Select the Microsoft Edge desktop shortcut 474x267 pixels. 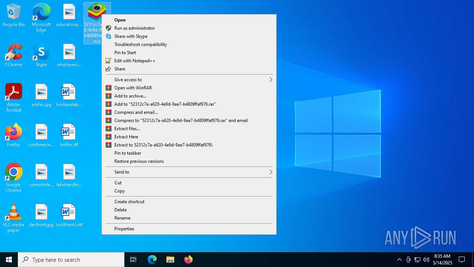pos(41,18)
